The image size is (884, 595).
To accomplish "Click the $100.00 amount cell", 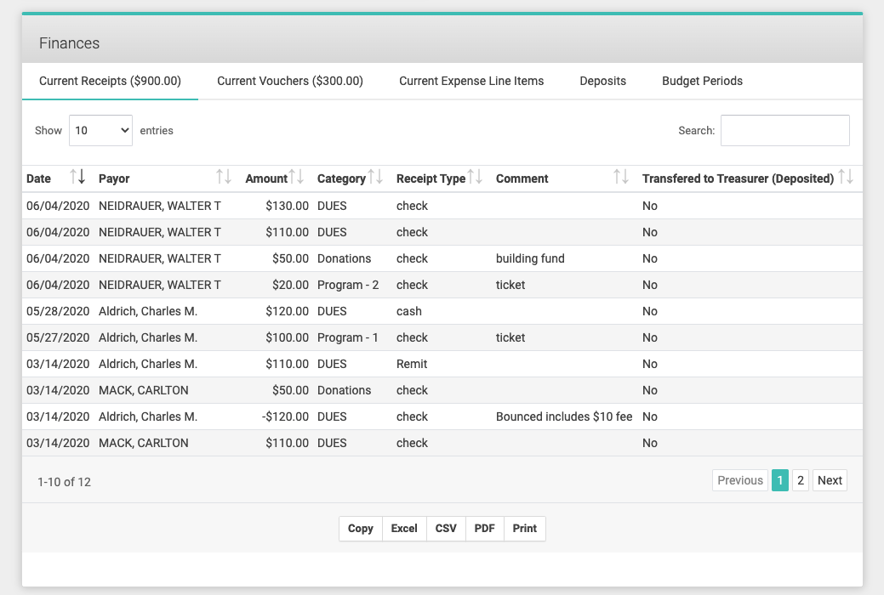I will pos(288,337).
